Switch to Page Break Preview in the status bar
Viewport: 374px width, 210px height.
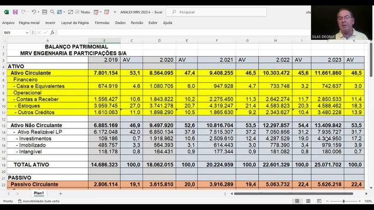tap(319, 201)
